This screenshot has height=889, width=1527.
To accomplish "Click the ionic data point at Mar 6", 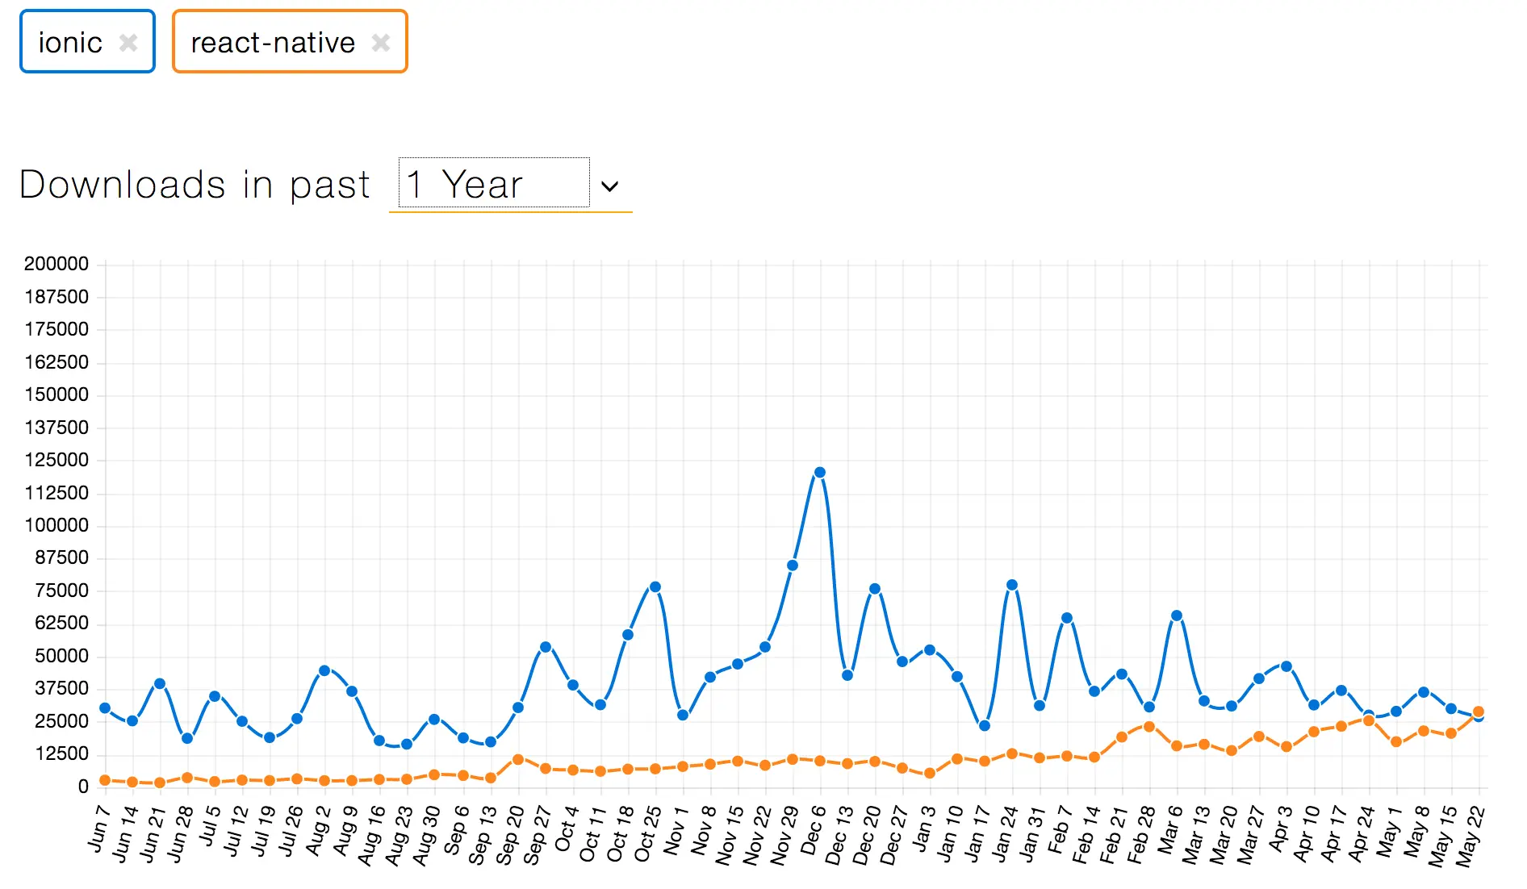I will [x=1177, y=616].
